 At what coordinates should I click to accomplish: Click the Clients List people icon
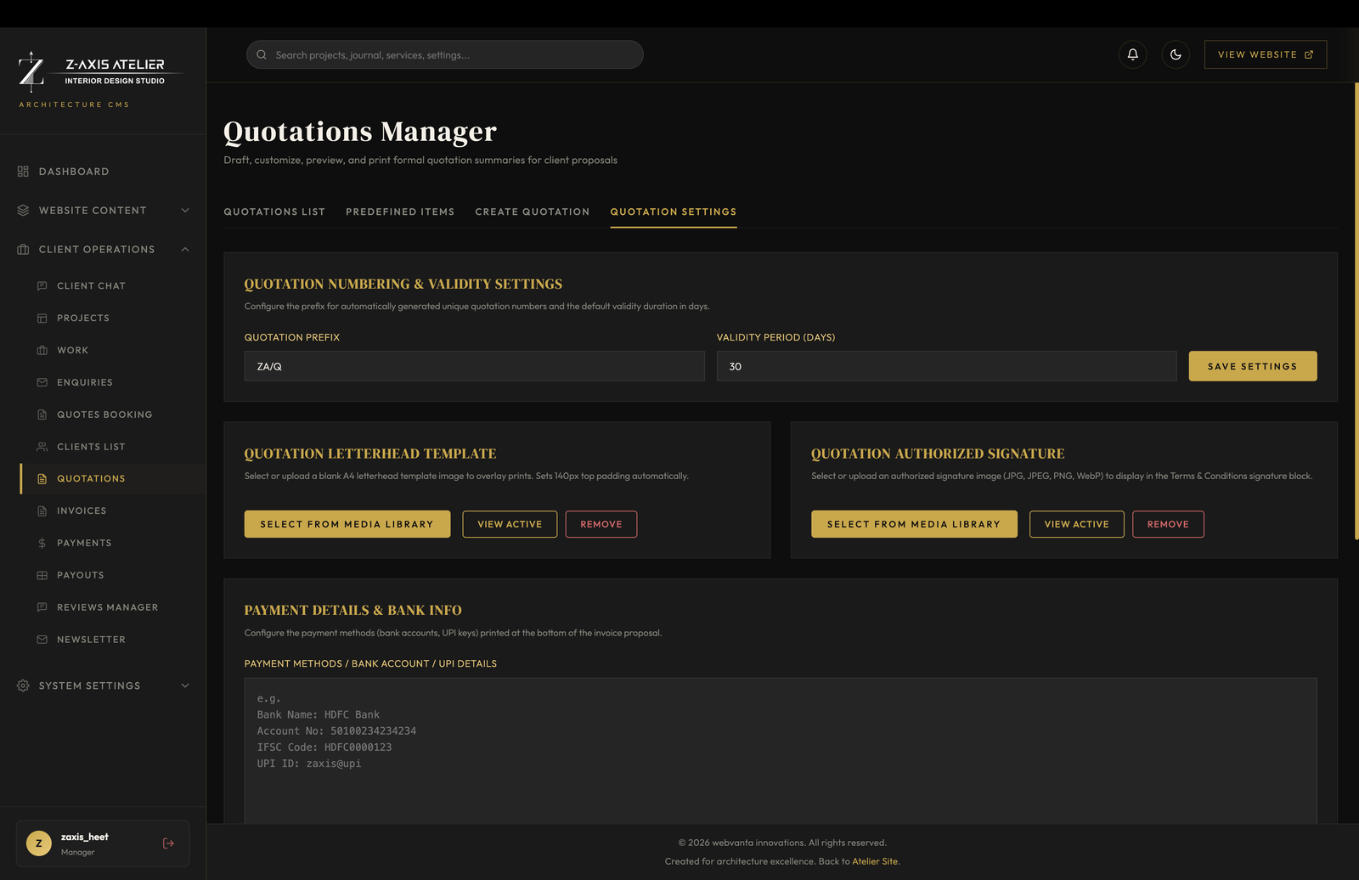pyautogui.click(x=42, y=447)
